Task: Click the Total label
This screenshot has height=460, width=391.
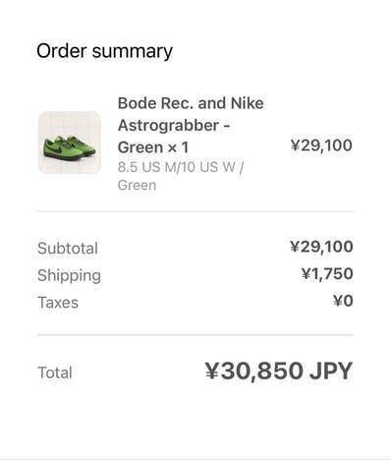Action: pos(55,373)
